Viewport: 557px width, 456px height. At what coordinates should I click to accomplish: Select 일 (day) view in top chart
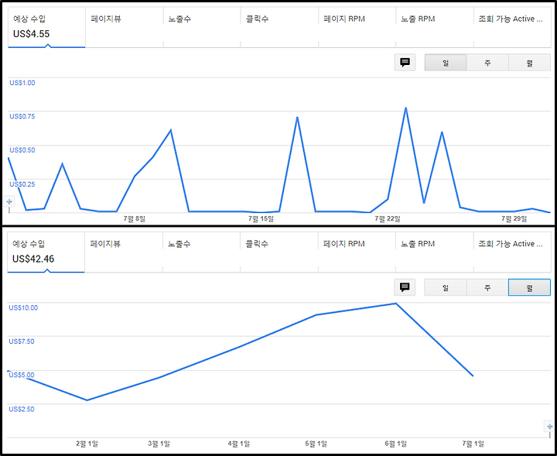pyautogui.click(x=446, y=63)
